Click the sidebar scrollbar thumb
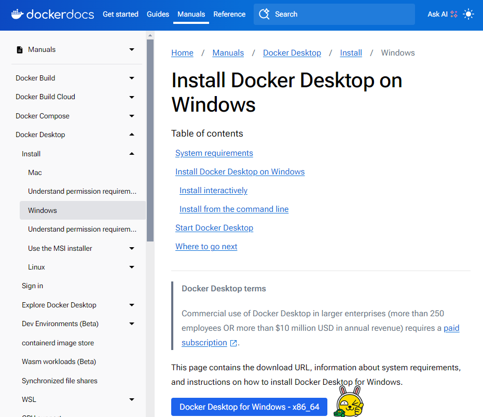The image size is (483, 417). [x=150, y=140]
